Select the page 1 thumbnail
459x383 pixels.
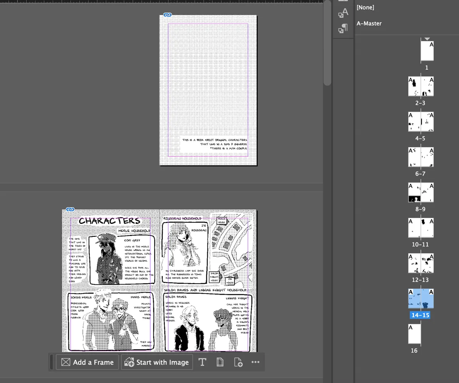click(x=427, y=51)
